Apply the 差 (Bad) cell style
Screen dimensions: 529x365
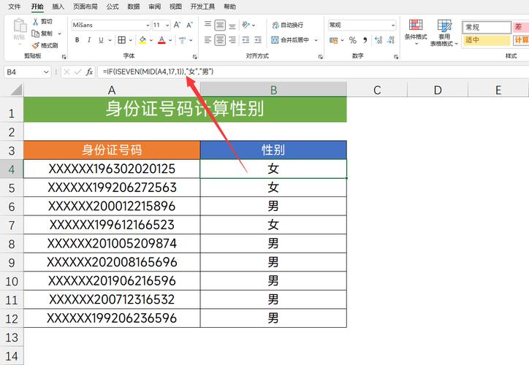(521, 27)
